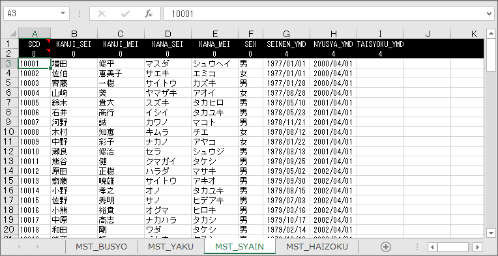Click the Cancel X icon in formula bar

click(102, 14)
